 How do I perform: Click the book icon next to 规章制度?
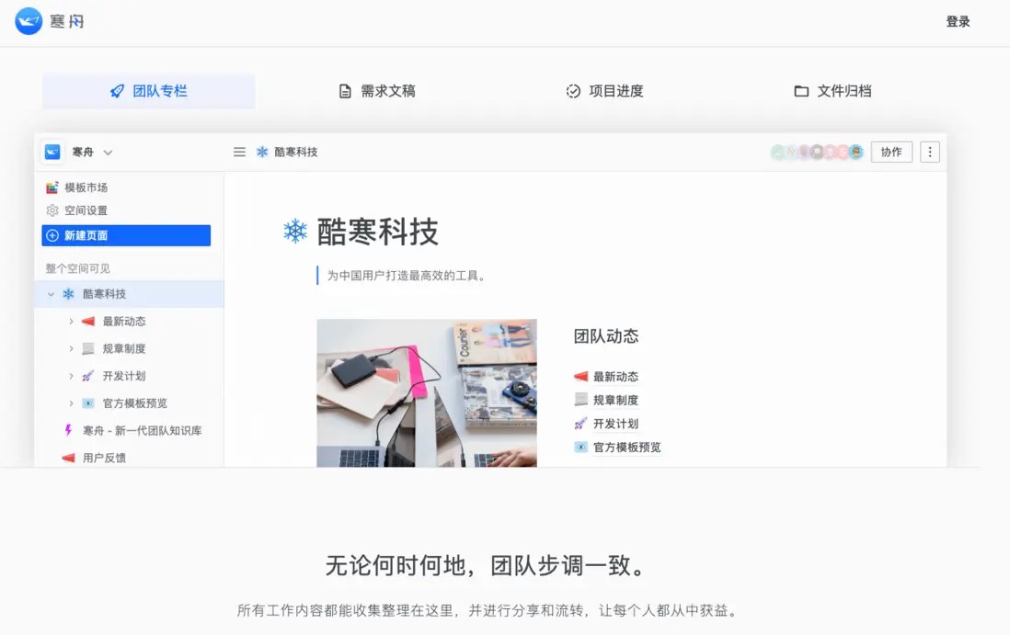(x=87, y=348)
